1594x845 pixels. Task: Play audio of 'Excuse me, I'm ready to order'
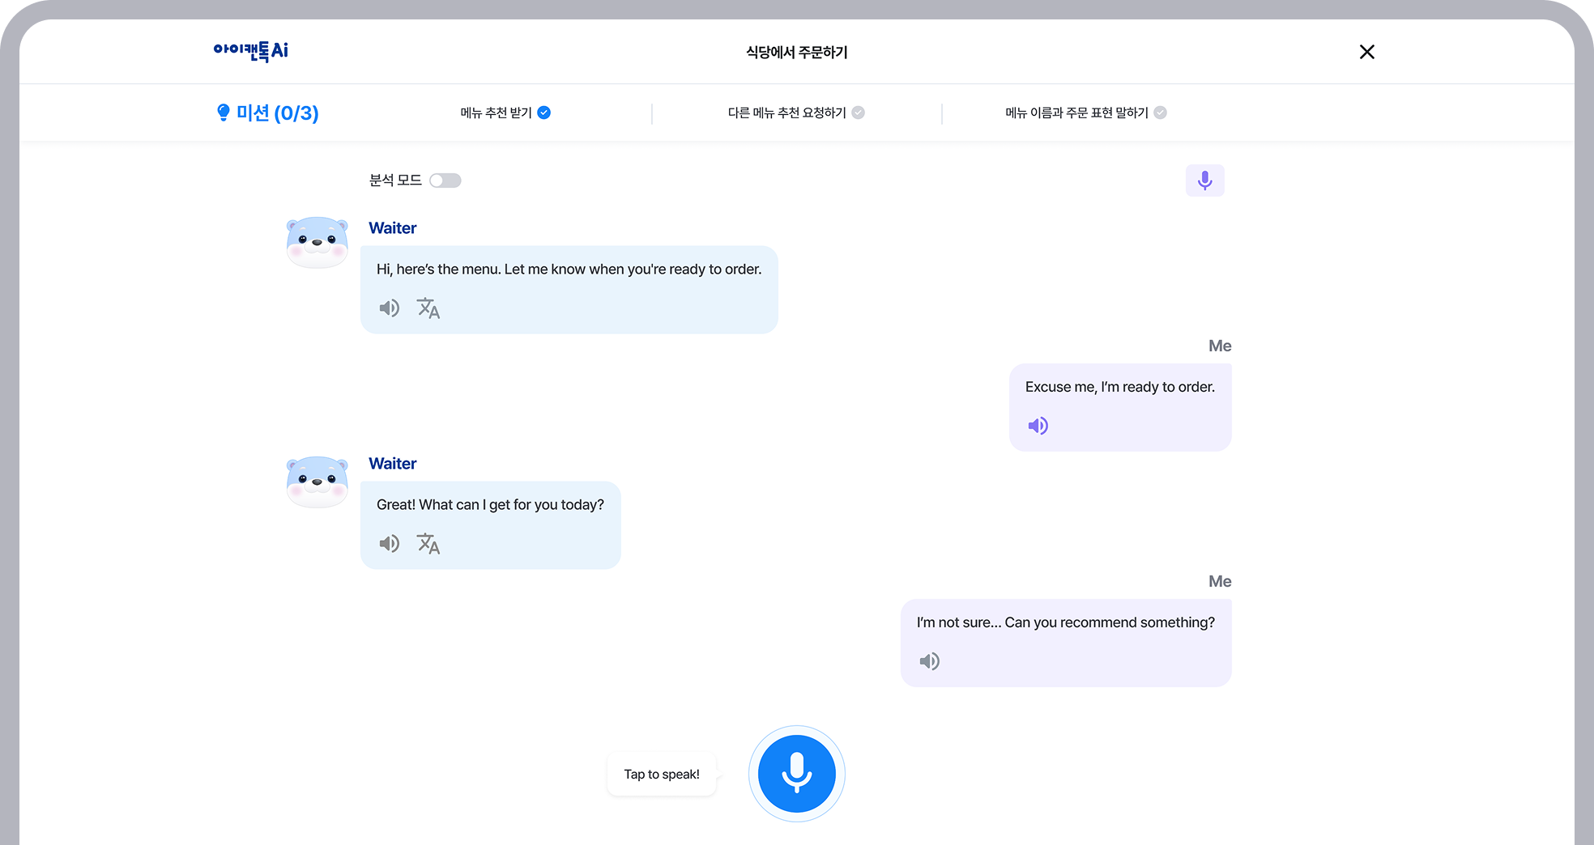(x=1038, y=426)
